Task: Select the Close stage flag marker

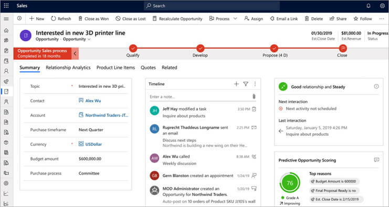Action: tap(343, 48)
